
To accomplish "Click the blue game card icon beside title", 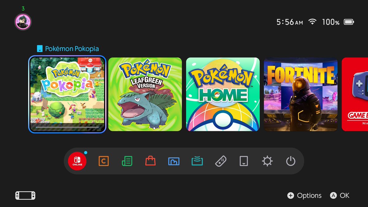I will (40, 48).
